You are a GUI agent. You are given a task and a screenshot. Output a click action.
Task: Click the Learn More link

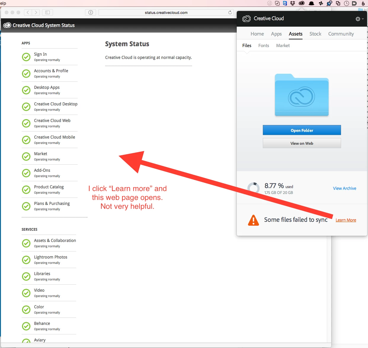(x=346, y=220)
